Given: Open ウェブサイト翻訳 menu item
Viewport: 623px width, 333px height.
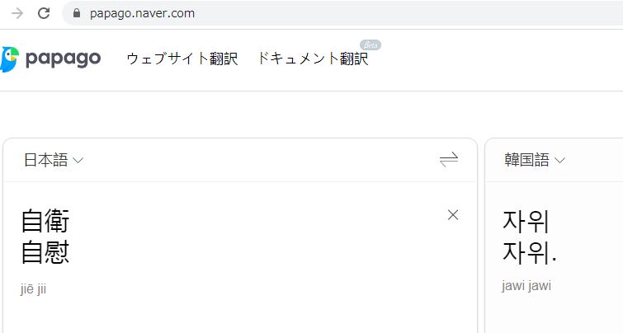Looking at the screenshot, I should [x=182, y=59].
